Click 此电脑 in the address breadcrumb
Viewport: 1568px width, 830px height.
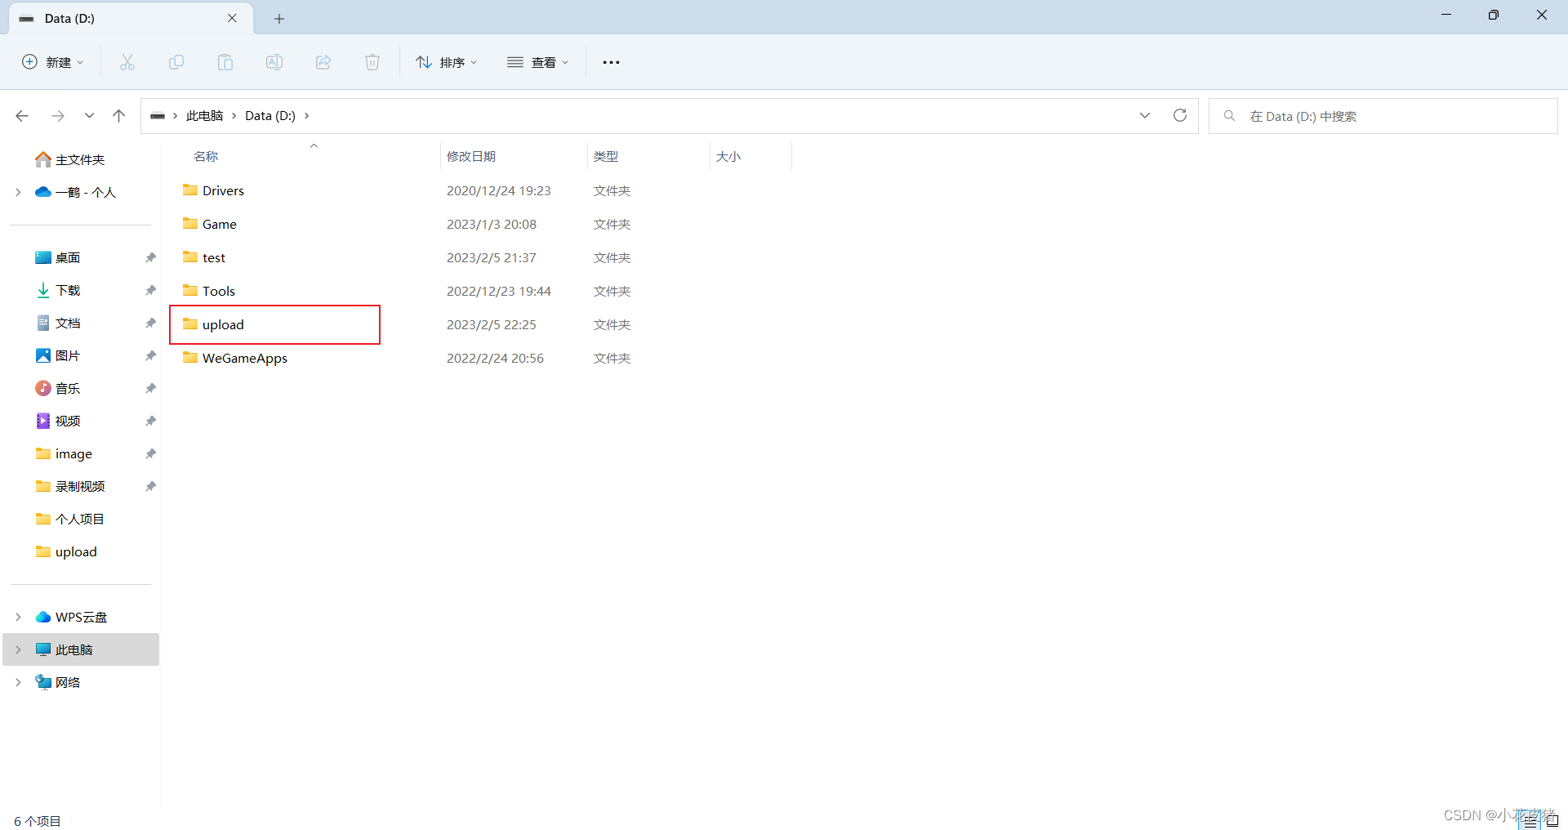(x=204, y=116)
